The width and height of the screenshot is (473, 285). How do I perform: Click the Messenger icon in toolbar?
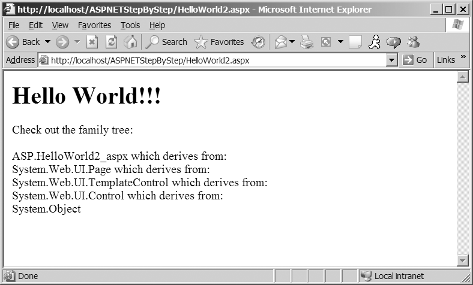tap(413, 42)
